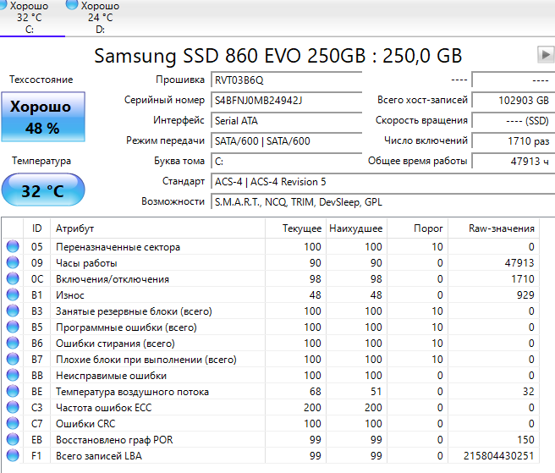Viewport: 555px width, 473px height.
Task: Select drive C: tab at 32 °C
Action: 30,18
